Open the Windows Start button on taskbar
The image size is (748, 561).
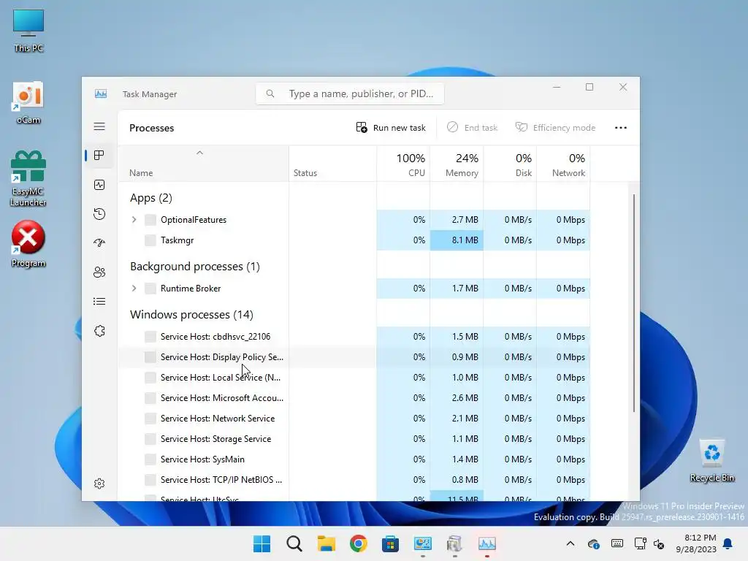262,543
